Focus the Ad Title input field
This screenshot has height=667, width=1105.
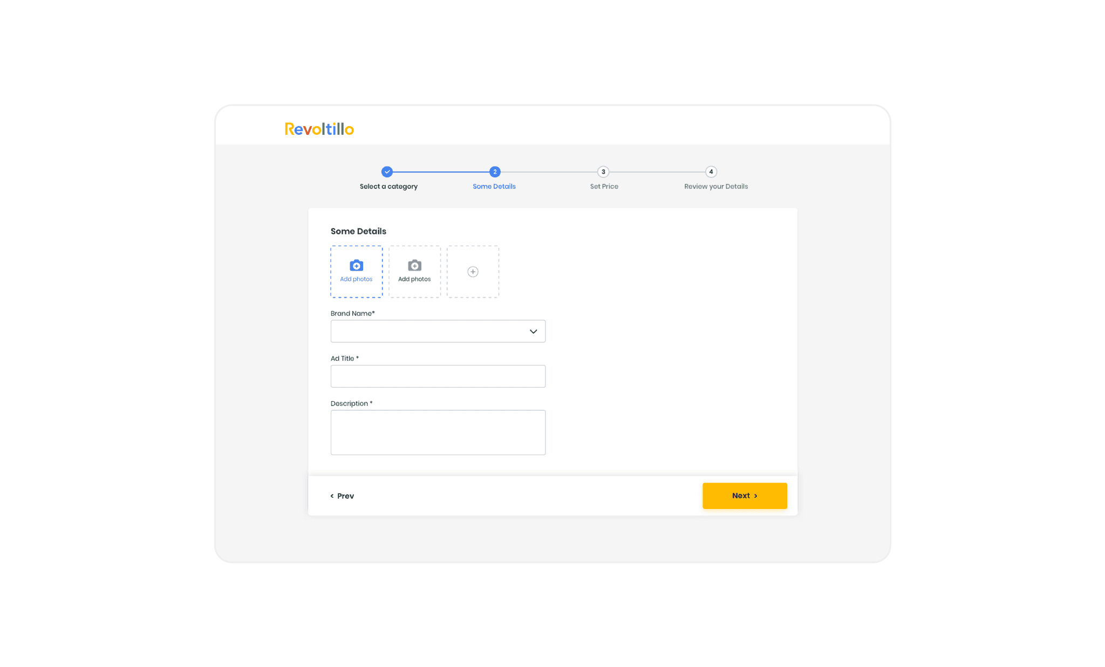[438, 376]
